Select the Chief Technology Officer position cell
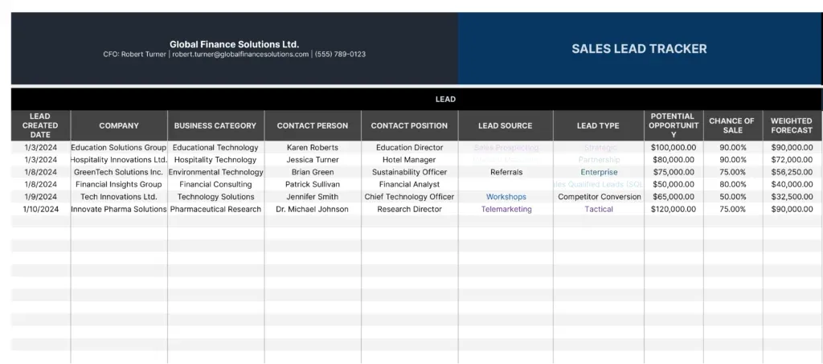 [409, 197]
